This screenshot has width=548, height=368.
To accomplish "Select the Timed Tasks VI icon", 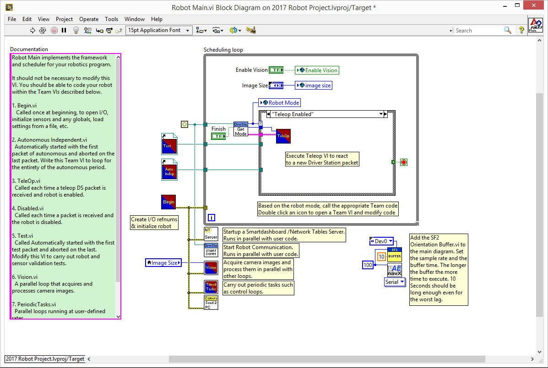I will (211, 287).
